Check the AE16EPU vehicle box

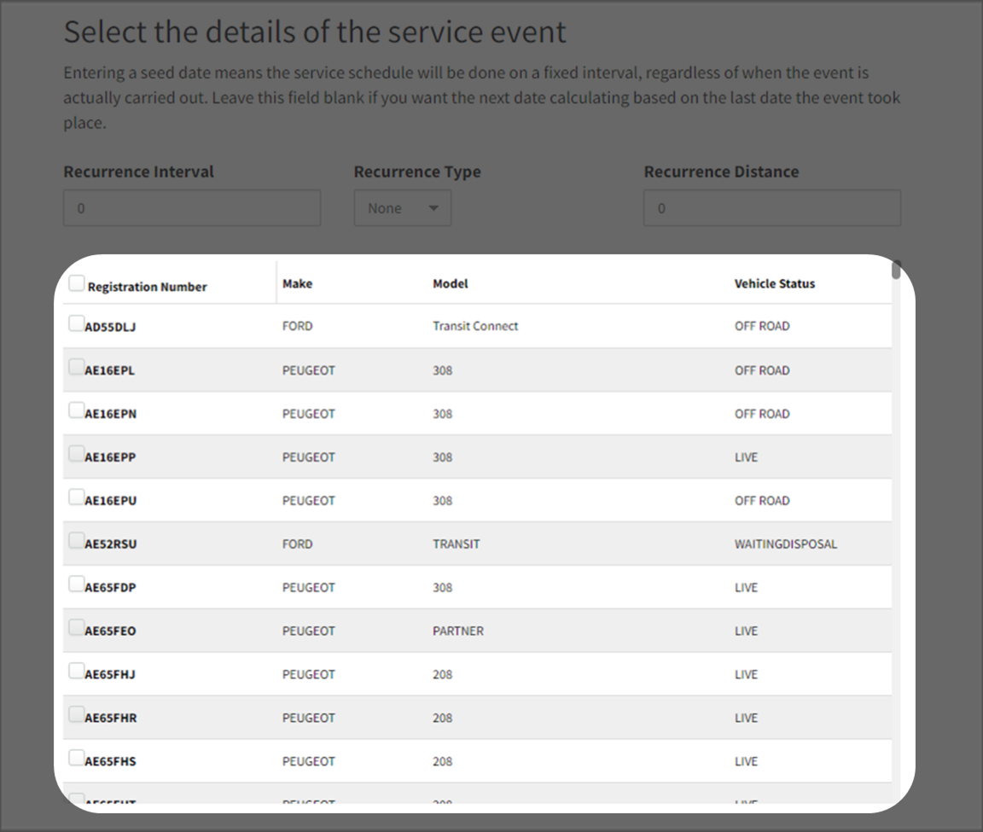76,497
